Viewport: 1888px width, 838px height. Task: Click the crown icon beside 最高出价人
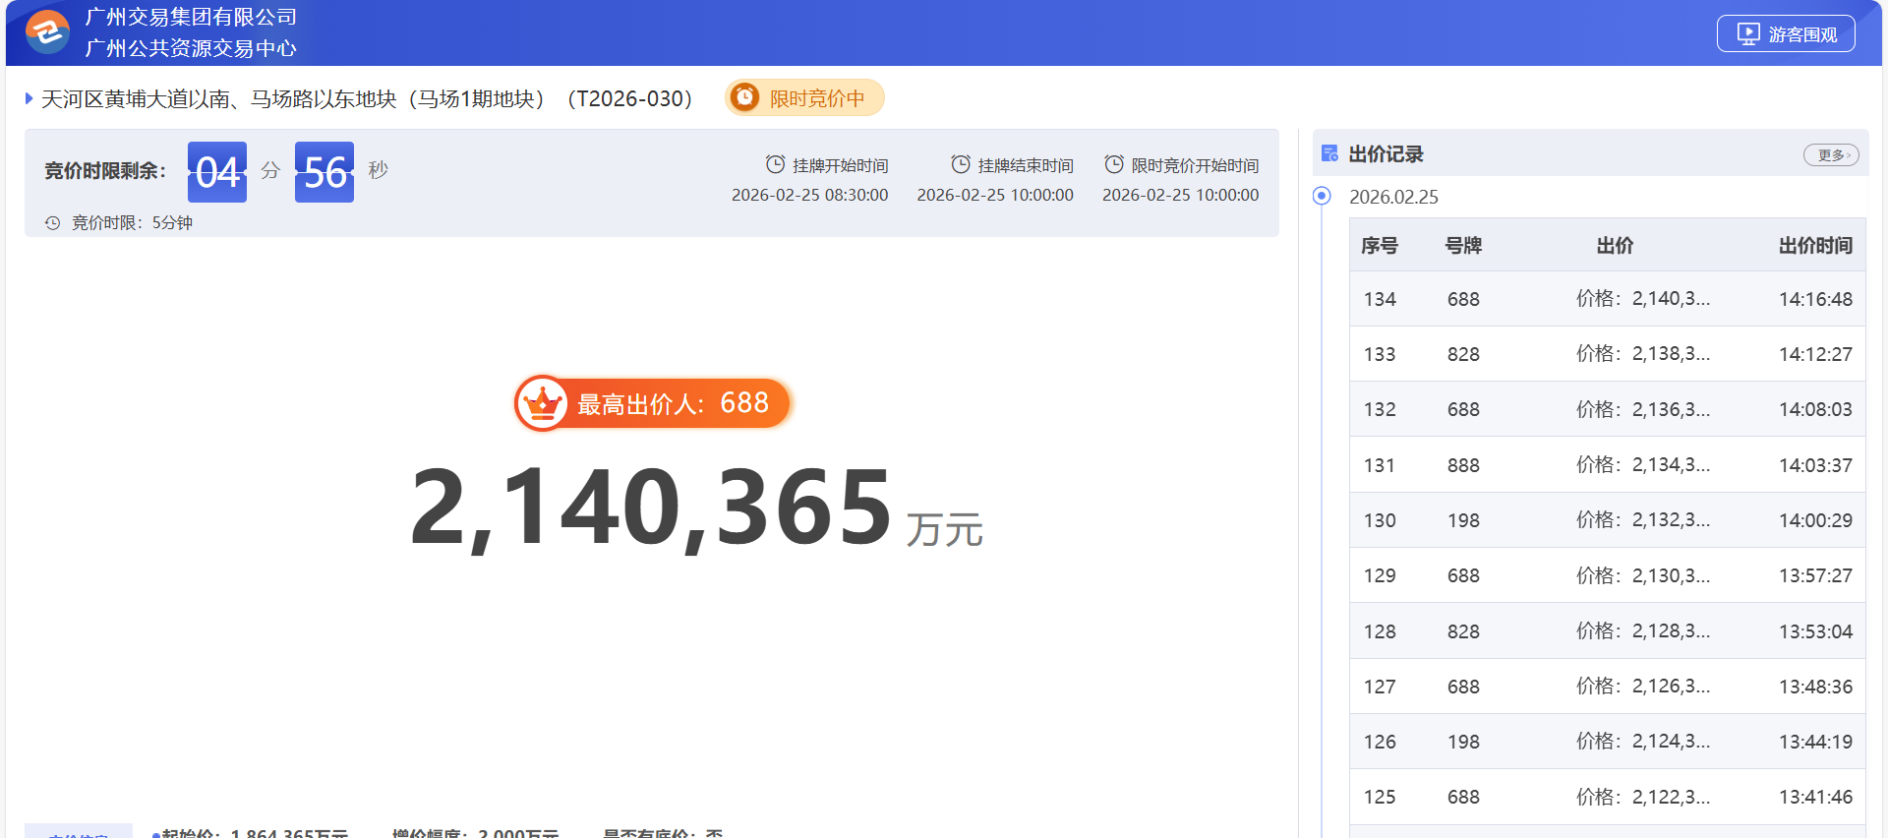click(542, 403)
